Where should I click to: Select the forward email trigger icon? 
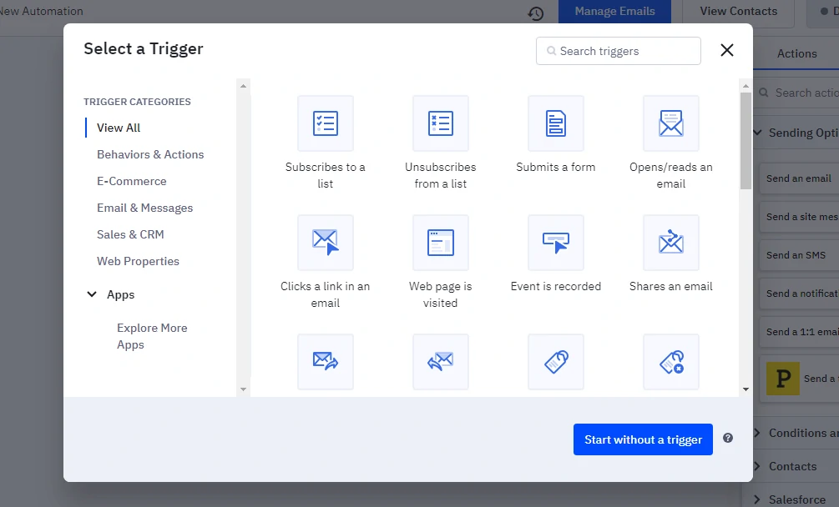pyautogui.click(x=326, y=362)
